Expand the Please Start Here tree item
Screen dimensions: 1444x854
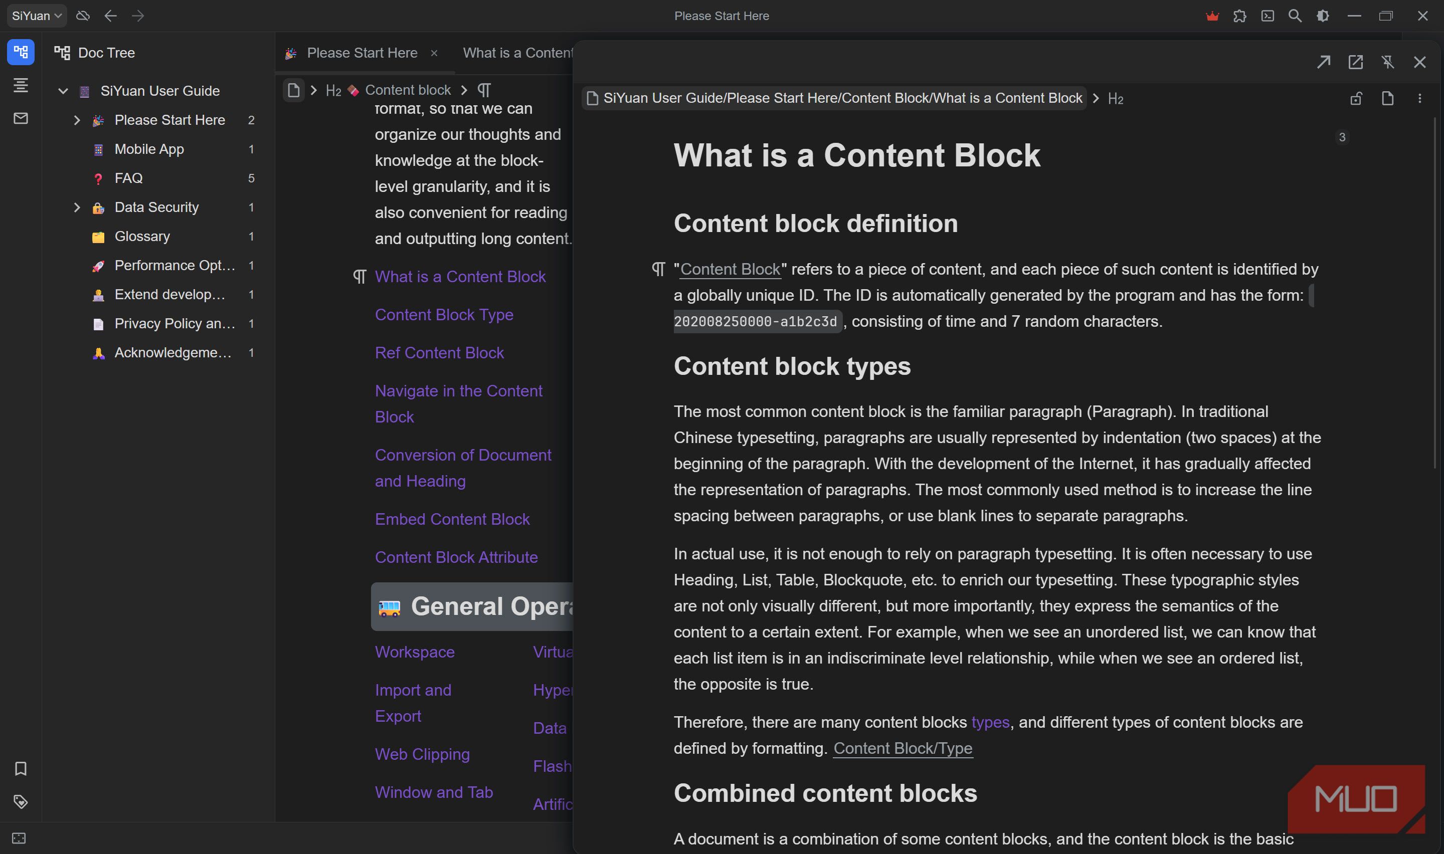[x=77, y=120]
